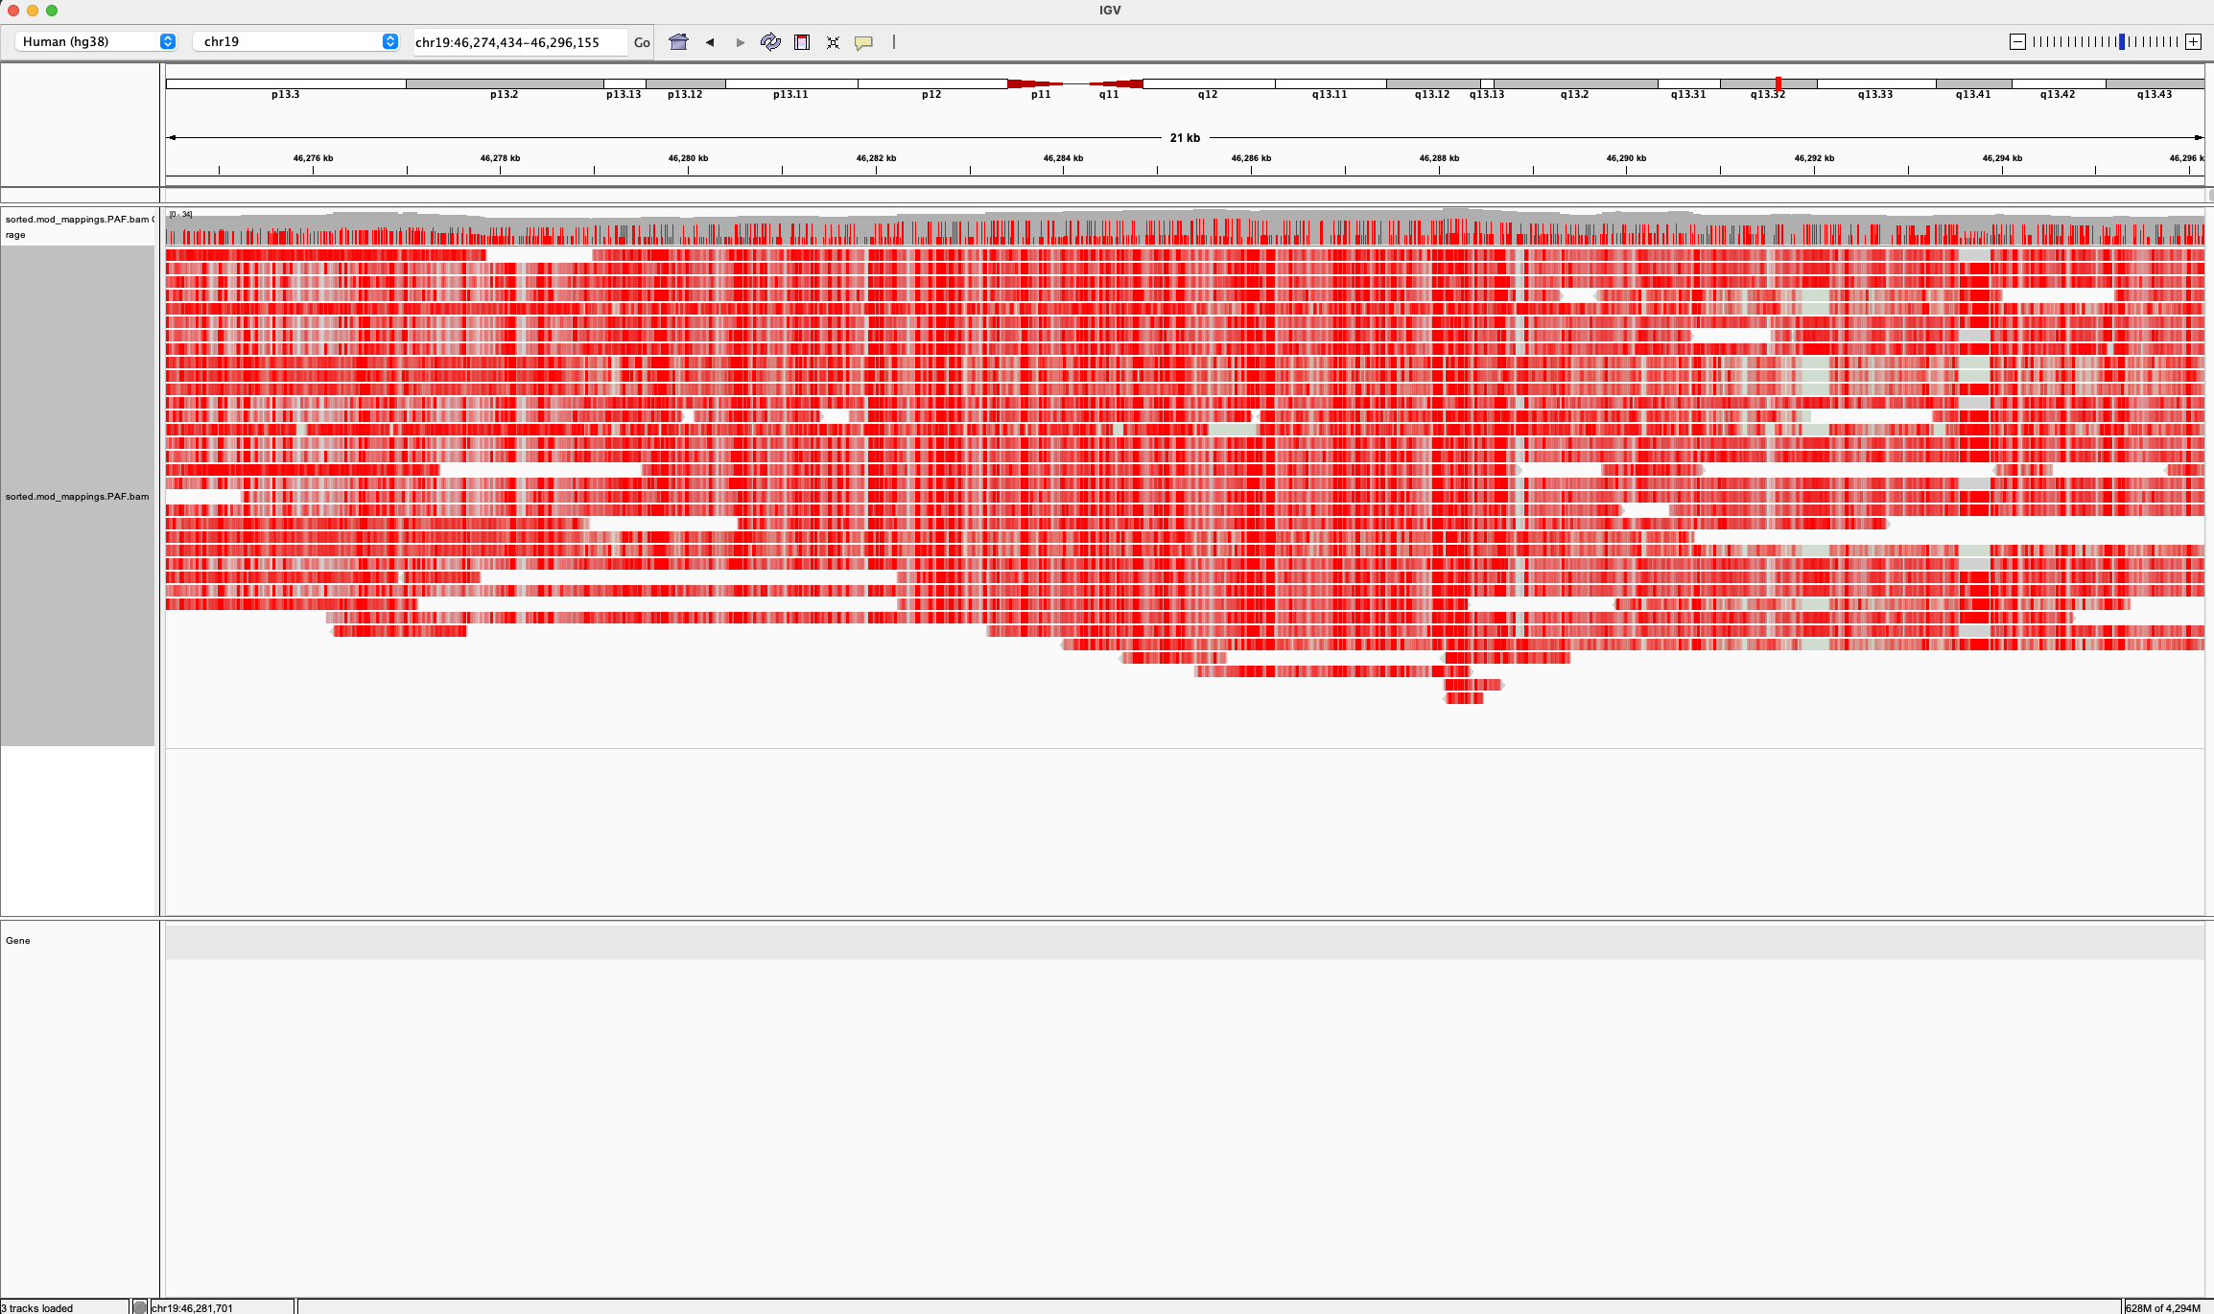2214x1314 pixels.
Task: Click the 3 tracks loaded status text
Action: coord(38,1307)
